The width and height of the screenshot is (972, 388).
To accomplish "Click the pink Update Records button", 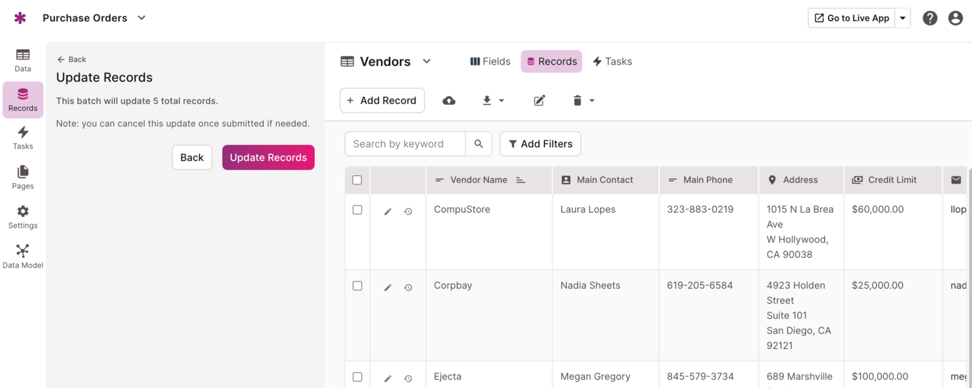I will coord(268,157).
